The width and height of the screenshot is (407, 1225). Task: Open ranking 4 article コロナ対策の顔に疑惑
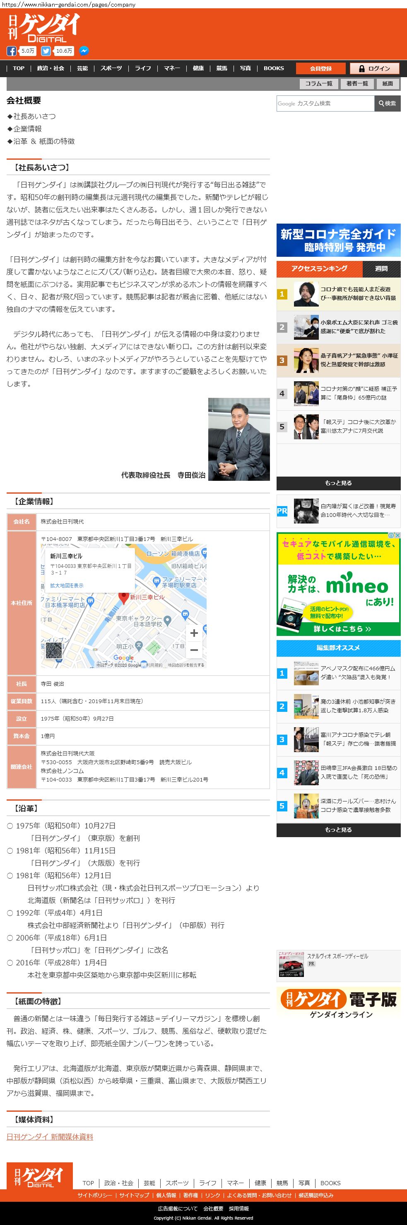click(339, 394)
